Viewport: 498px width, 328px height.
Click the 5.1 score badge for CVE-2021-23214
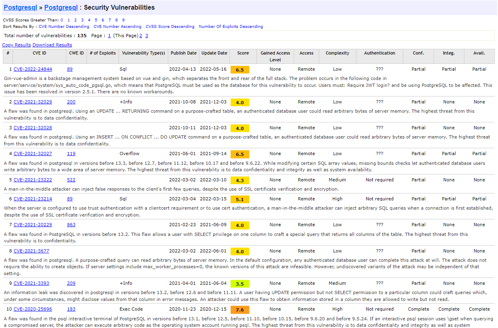click(x=240, y=199)
